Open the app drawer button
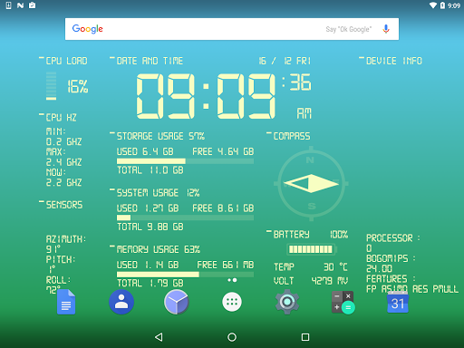Image resolution: width=464 pixels, height=348 pixels. [x=232, y=302]
